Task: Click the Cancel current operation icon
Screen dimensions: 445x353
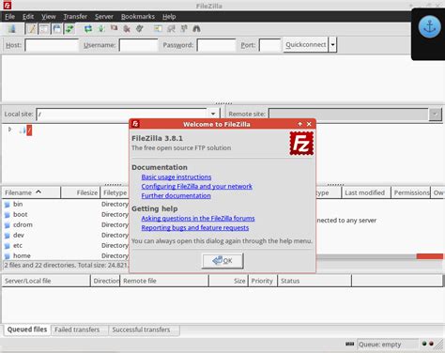Action: click(114, 28)
